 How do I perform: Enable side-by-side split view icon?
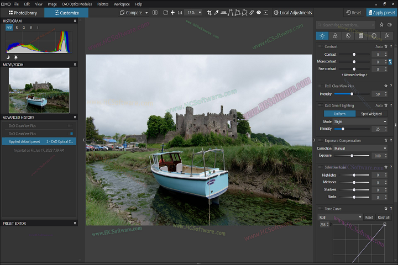pyautogui.click(x=155, y=13)
